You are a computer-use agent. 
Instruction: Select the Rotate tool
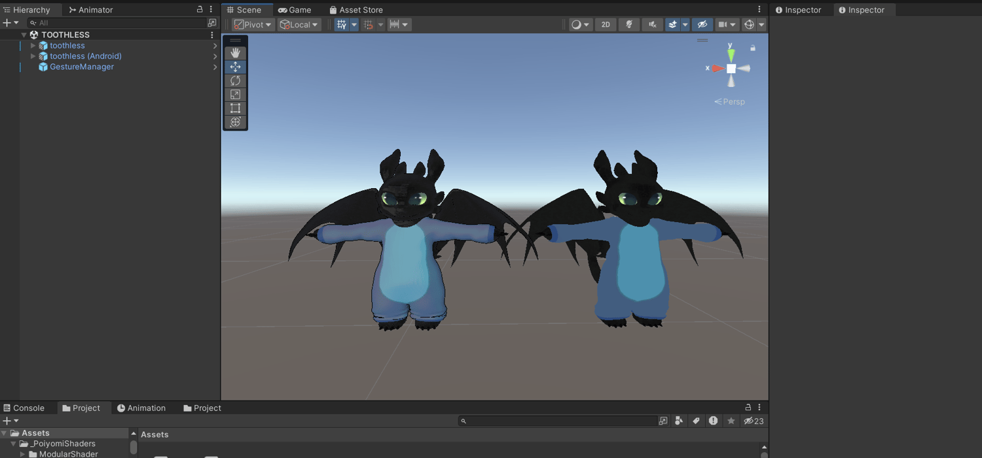(x=235, y=80)
